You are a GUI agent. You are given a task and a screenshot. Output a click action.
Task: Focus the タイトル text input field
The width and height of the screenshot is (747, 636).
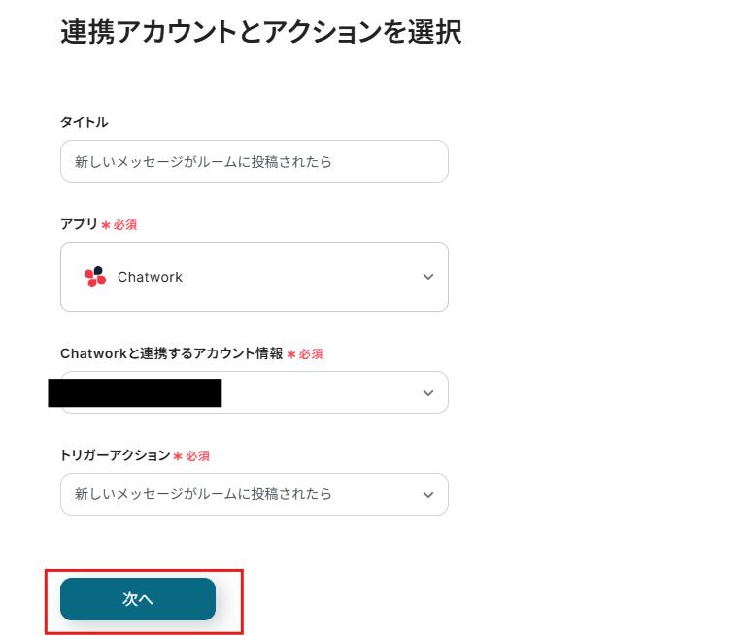point(254,161)
